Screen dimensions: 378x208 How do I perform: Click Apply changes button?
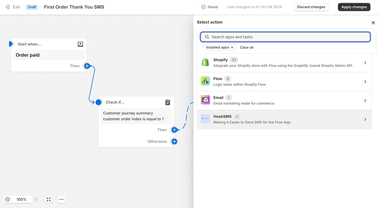coord(354,7)
